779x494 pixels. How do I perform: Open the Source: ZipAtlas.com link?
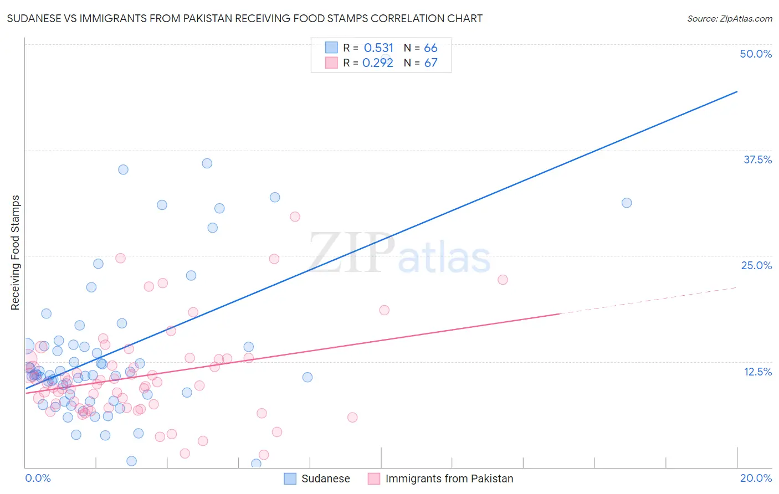coord(730,18)
